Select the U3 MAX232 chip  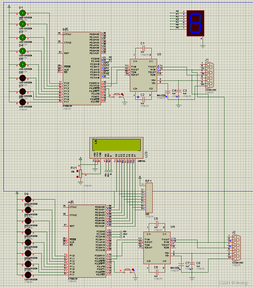143,75
